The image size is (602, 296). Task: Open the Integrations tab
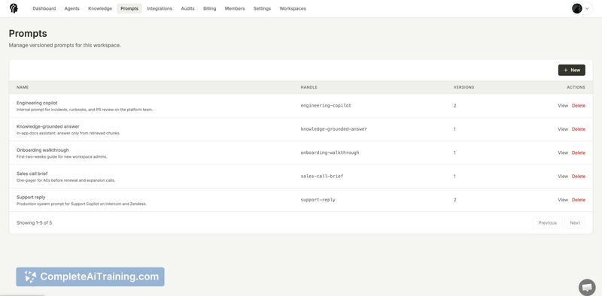click(160, 8)
